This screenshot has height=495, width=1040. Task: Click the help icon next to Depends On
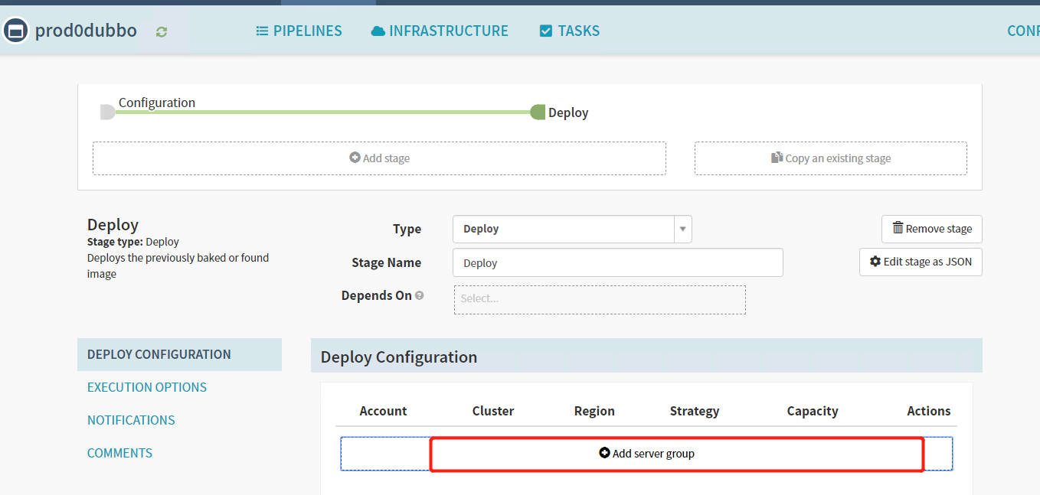tap(420, 296)
